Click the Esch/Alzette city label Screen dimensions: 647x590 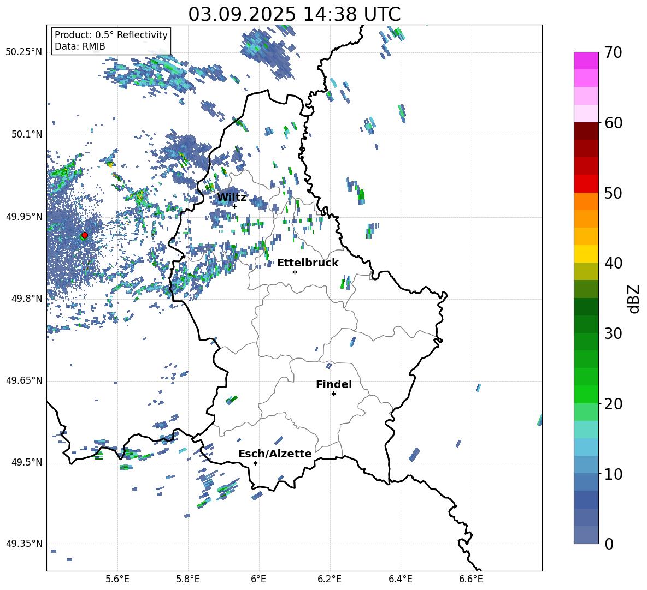pos(275,454)
